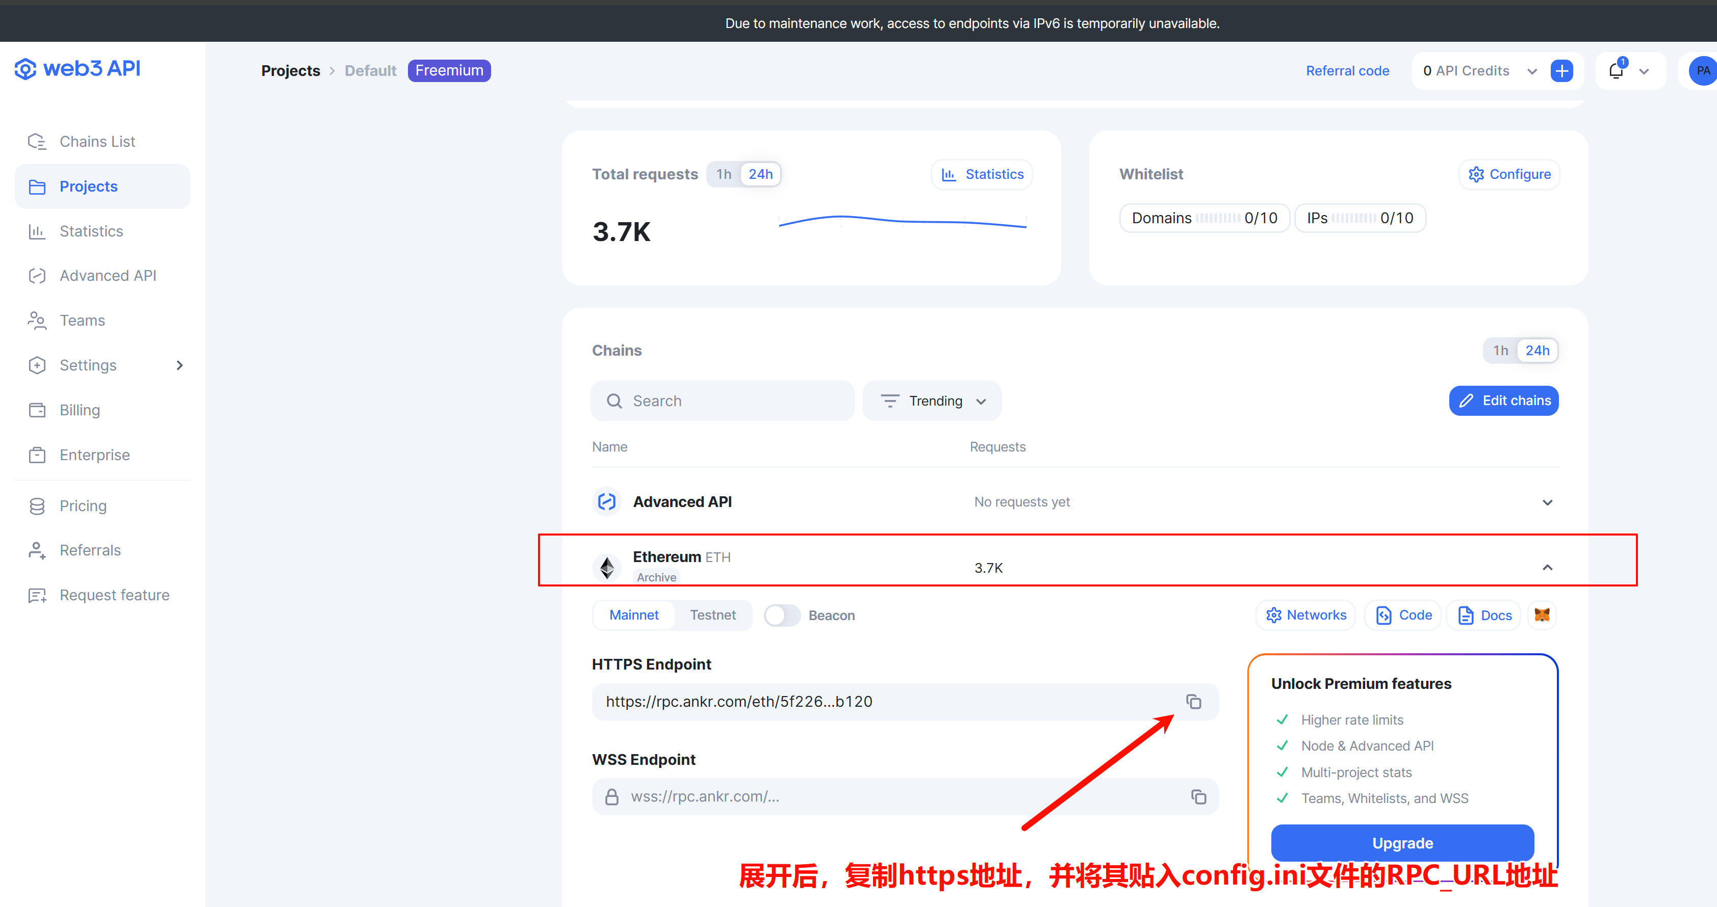This screenshot has width=1717, height=907.
Task: Select Projects in the sidebar
Action: [x=102, y=186]
